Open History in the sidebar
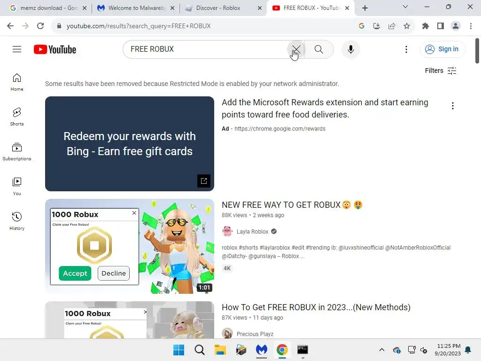The height and width of the screenshot is (361, 481). pyautogui.click(x=17, y=221)
